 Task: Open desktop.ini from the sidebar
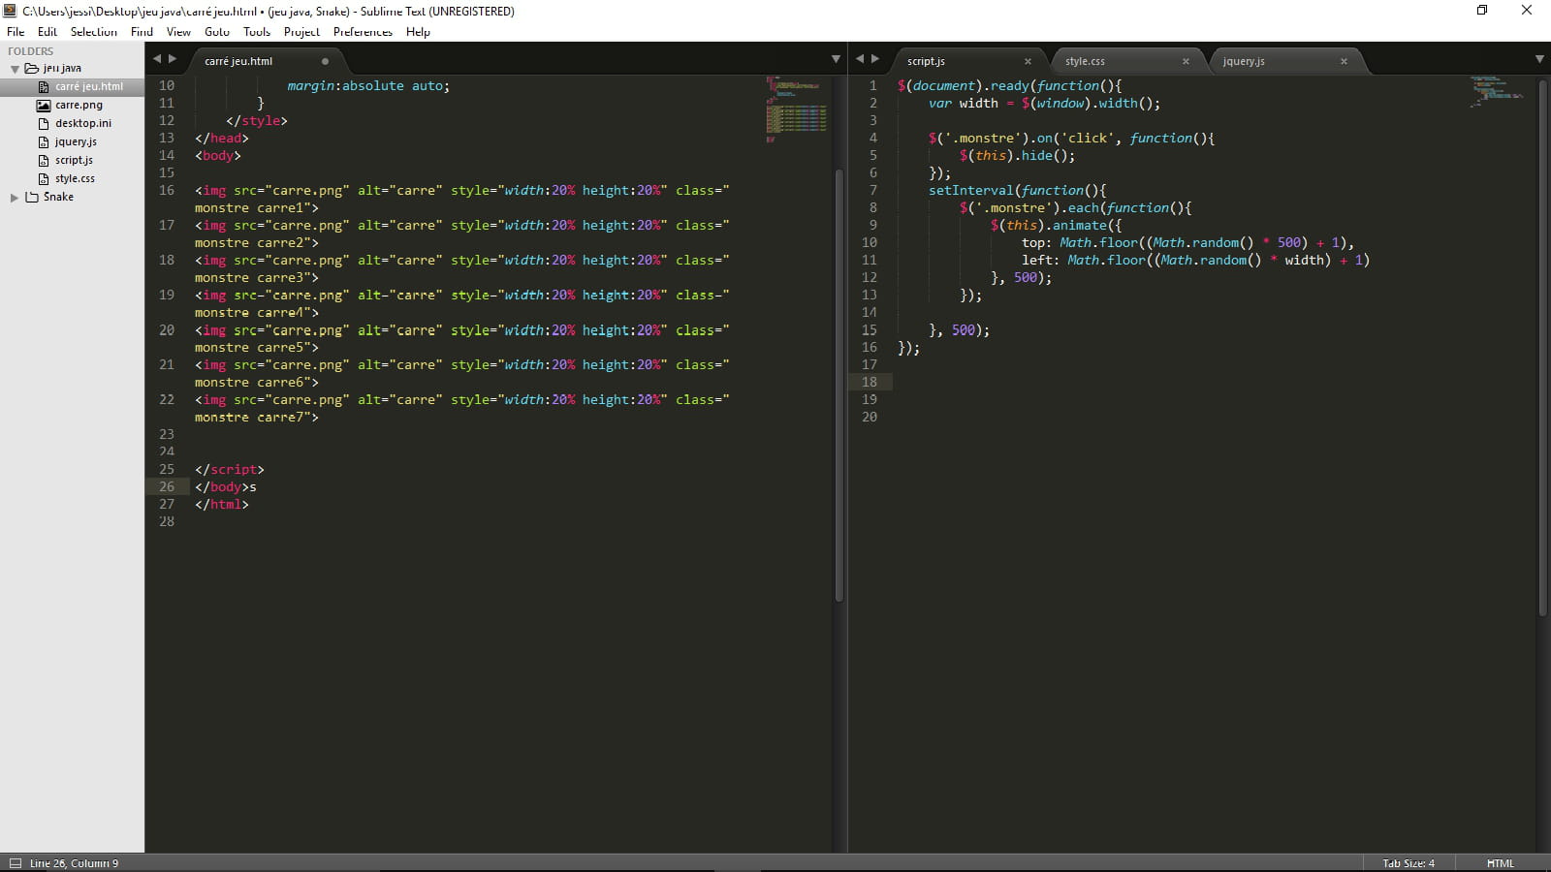click(x=83, y=123)
